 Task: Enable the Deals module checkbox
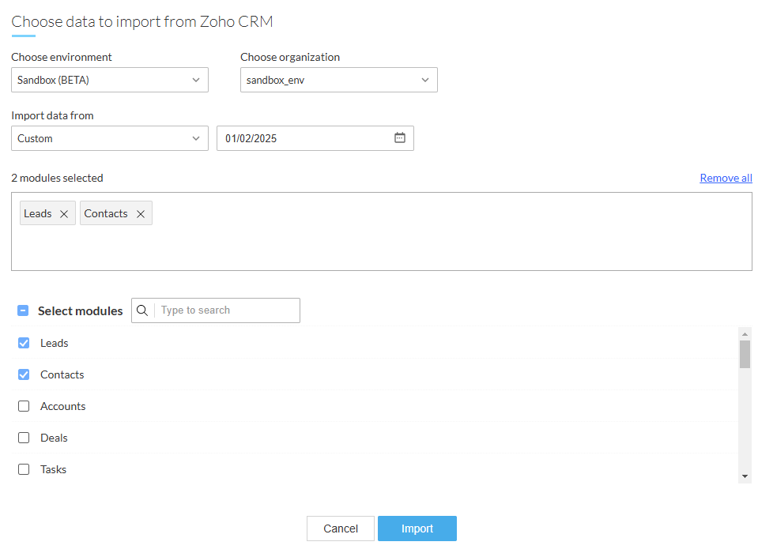[x=24, y=438]
